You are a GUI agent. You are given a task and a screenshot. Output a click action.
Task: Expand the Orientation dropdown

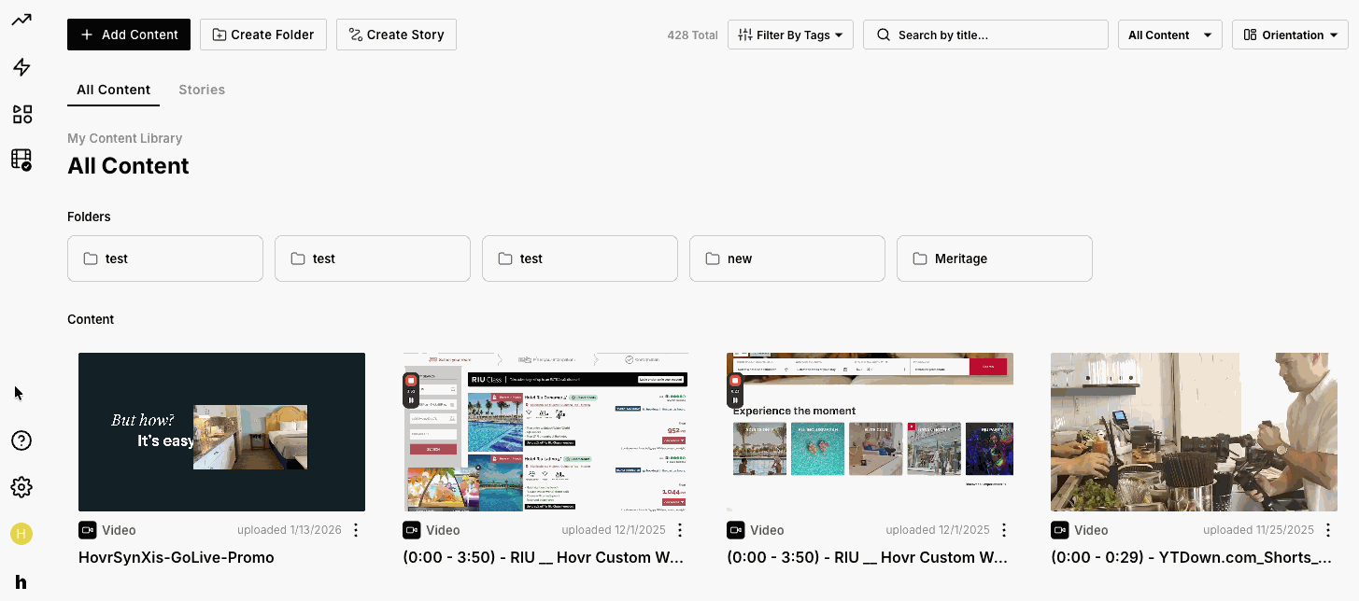point(1289,35)
